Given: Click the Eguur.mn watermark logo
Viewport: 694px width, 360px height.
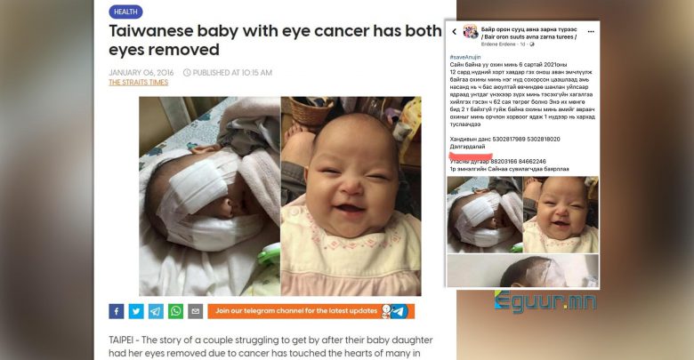Looking at the screenshot, I should pos(545,301).
